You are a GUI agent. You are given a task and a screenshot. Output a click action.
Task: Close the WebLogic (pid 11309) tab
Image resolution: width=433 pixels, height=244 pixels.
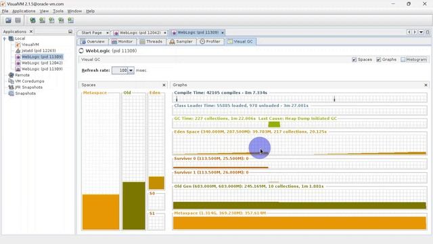[223, 33]
